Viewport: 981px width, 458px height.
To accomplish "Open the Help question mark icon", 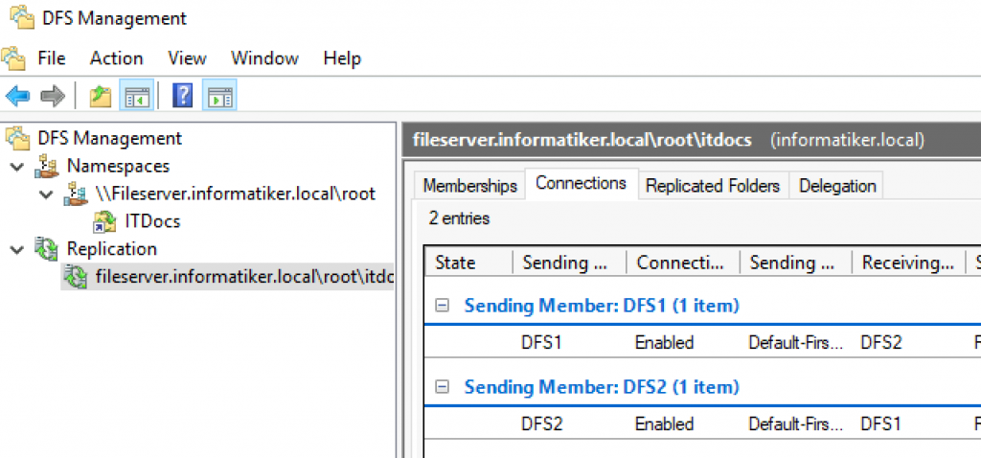I will (x=182, y=97).
